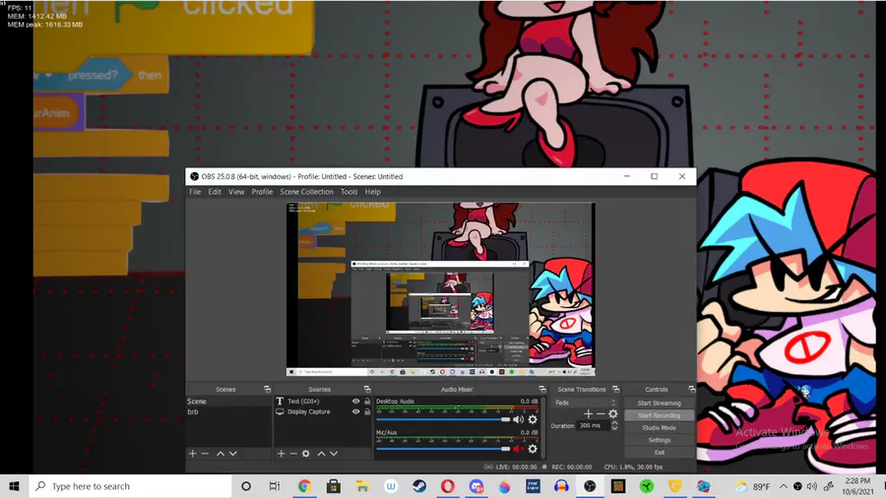Mute the Desktop Audio speaker
Image resolution: width=886 pixels, height=498 pixels.
pyautogui.click(x=518, y=419)
